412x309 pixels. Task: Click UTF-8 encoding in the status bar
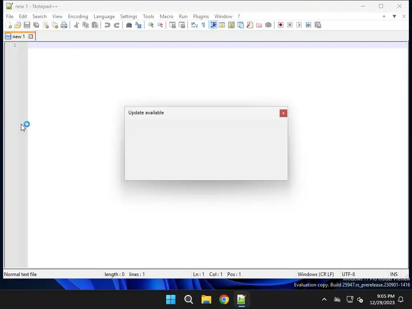(x=348, y=274)
